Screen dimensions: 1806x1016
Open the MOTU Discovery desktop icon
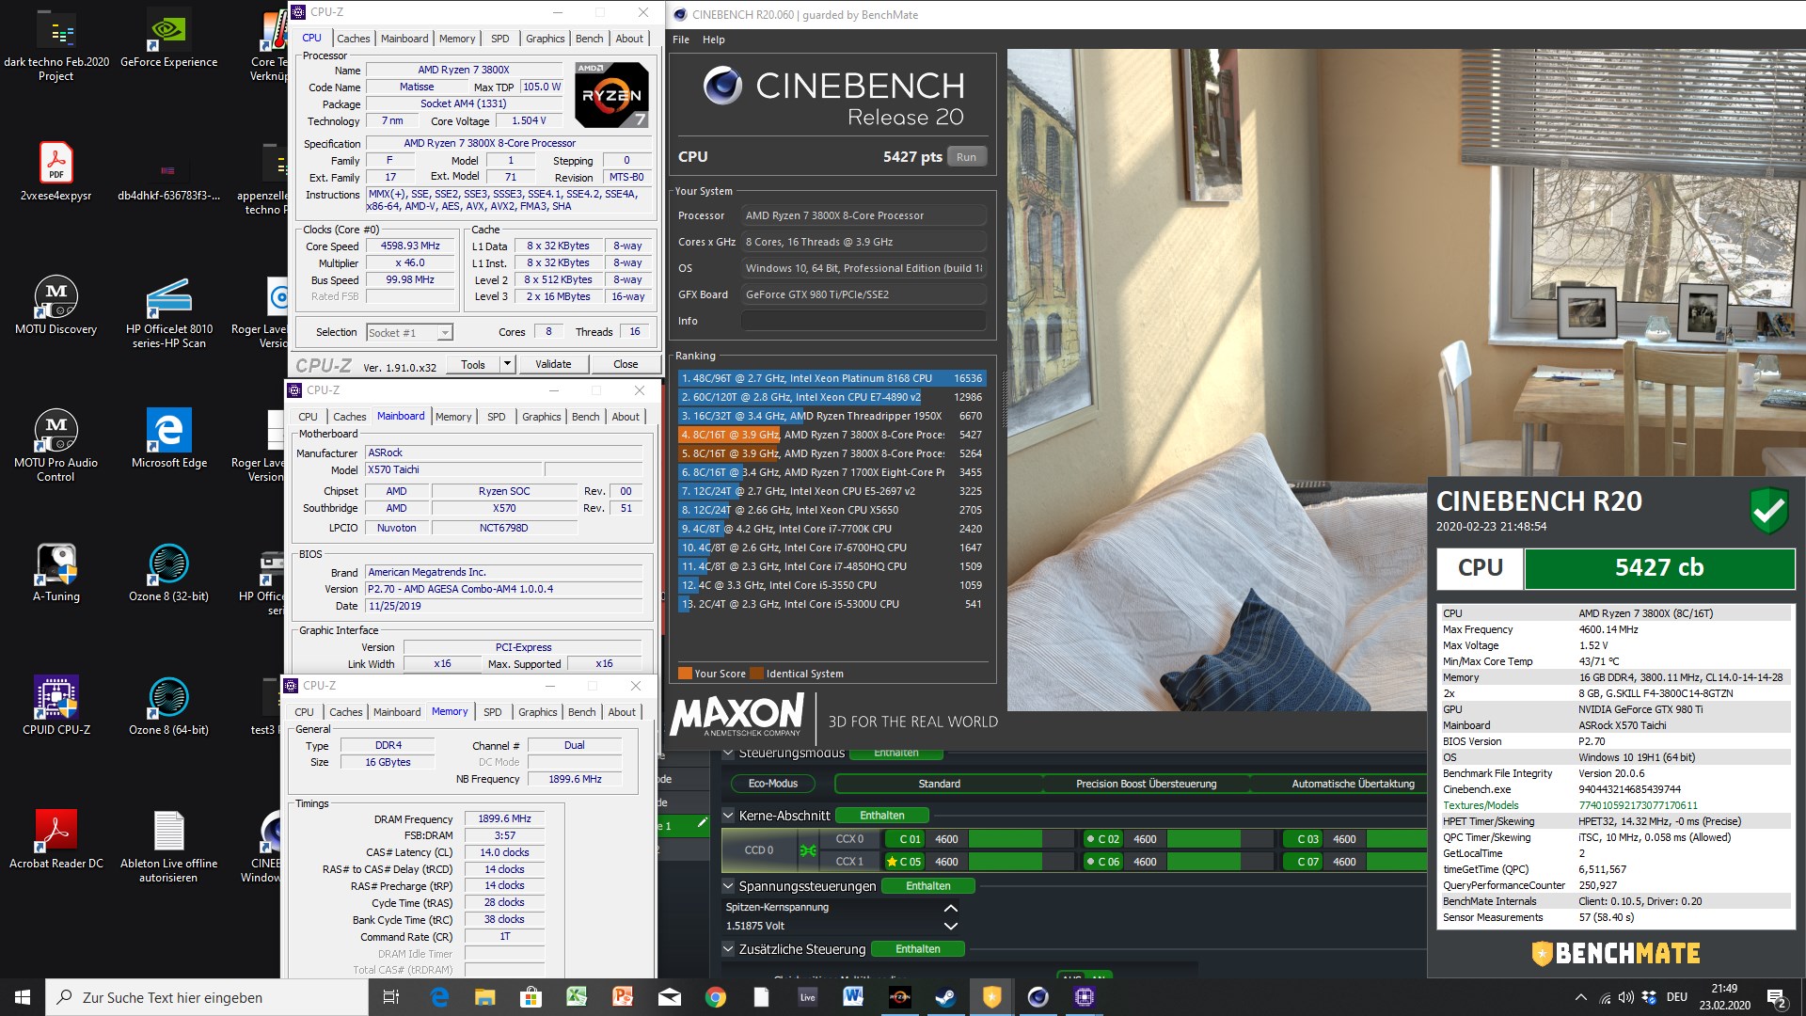click(56, 306)
